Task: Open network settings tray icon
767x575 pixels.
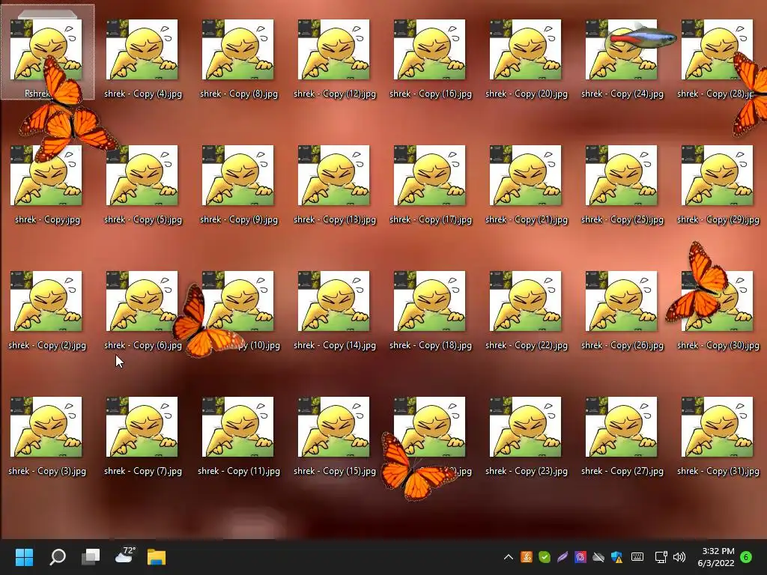Action: coord(661,557)
